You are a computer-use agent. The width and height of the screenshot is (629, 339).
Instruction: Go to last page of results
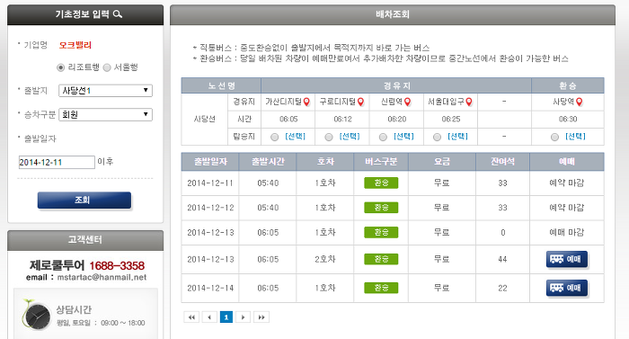click(x=261, y=317)
